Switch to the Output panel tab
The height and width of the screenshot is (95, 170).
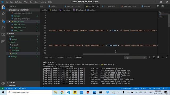(69, 57)
